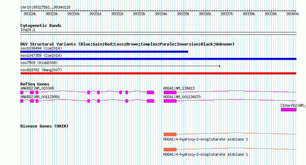Screen dimensions: 306x165
Task: Click the chr10:99327562..99340118 coordinate label
Action: [x=45, y=7]
